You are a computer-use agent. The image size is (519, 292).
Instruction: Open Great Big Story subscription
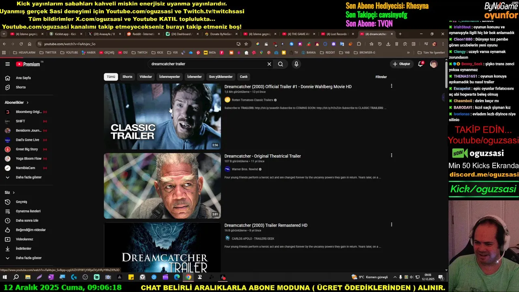26,149
